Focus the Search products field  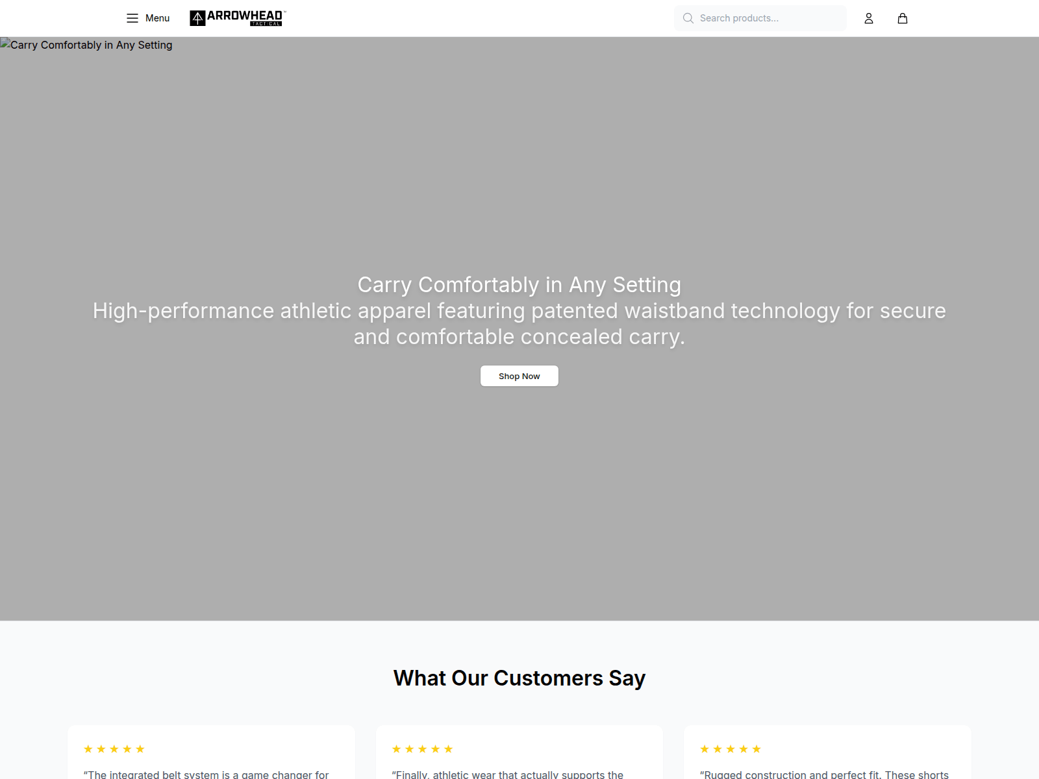click(760, 18)
